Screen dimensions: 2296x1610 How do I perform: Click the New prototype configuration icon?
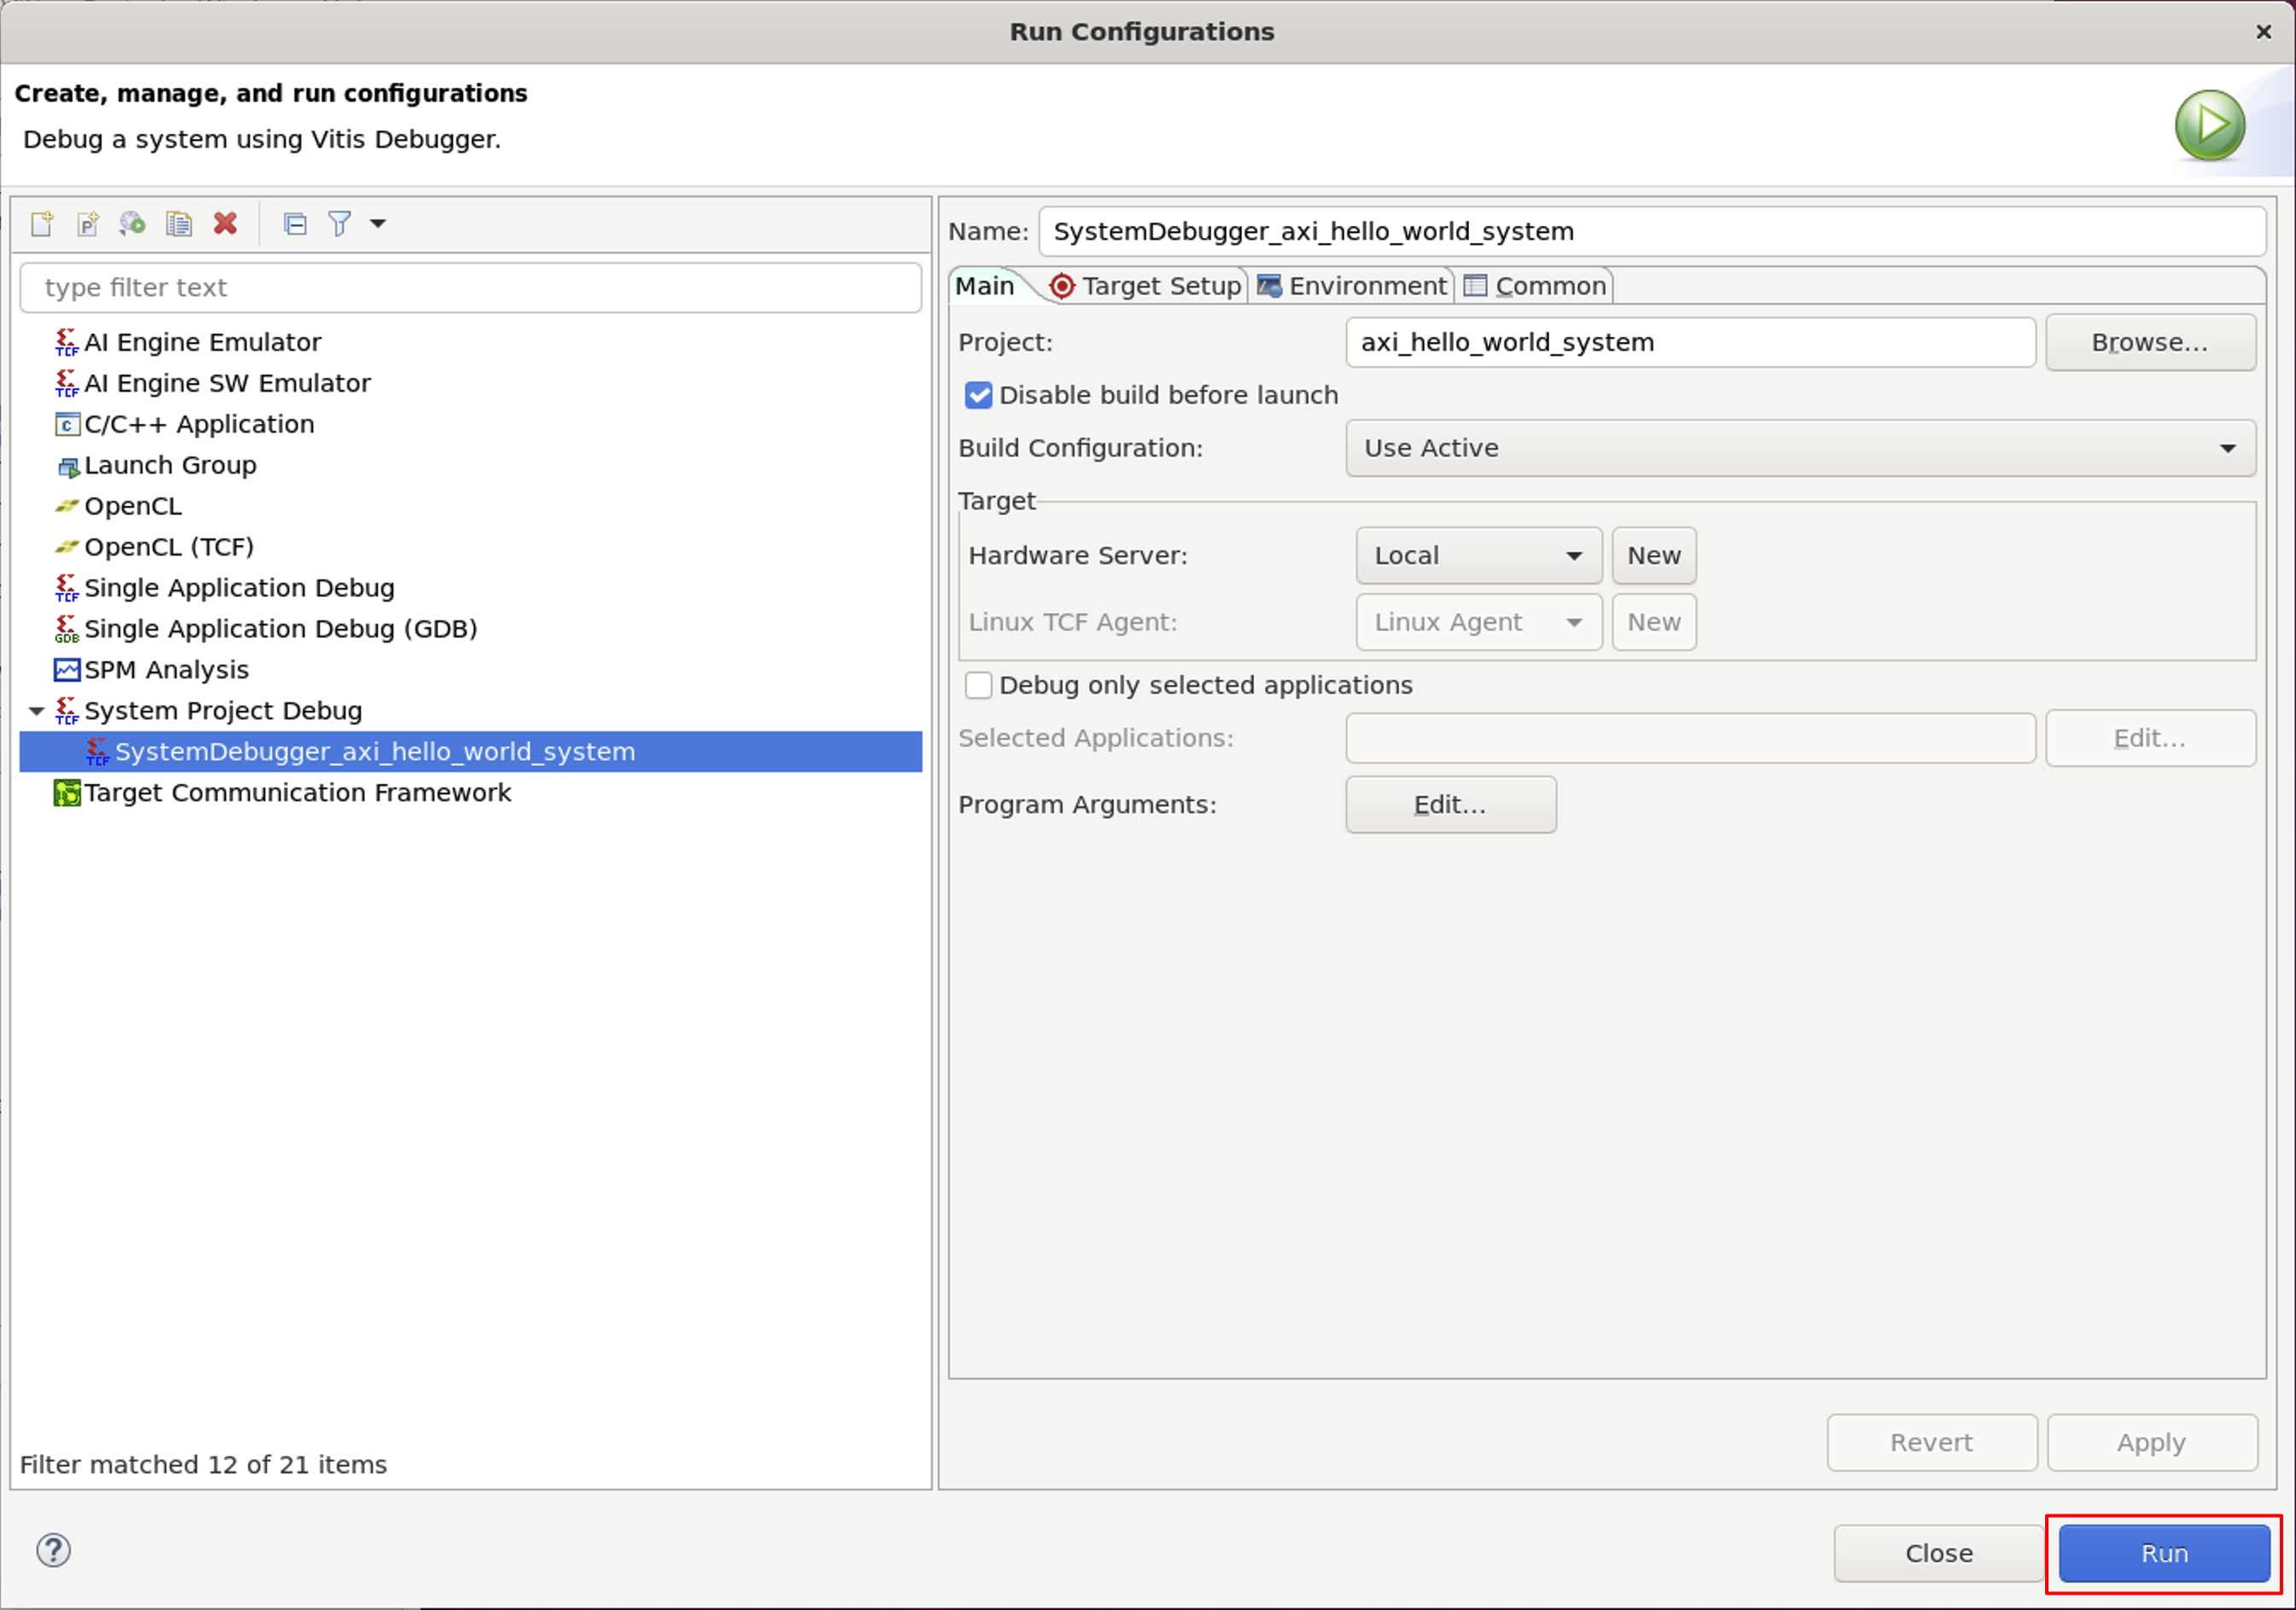[x=88, y=224]
